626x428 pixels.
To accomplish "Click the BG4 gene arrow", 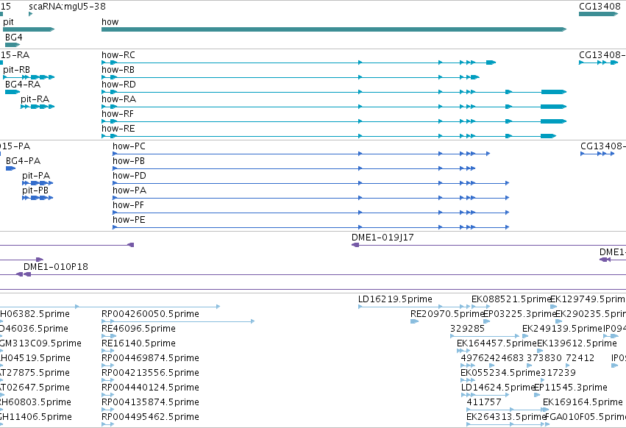I will coord(13,45).
